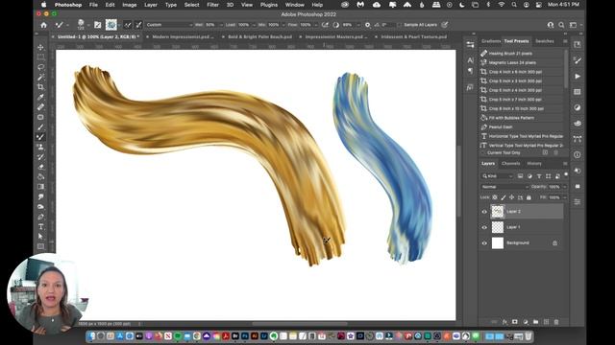This screenshot has width=615, height=345.
Task: Open the brush settings panel icon
Action: click(98, 25)
